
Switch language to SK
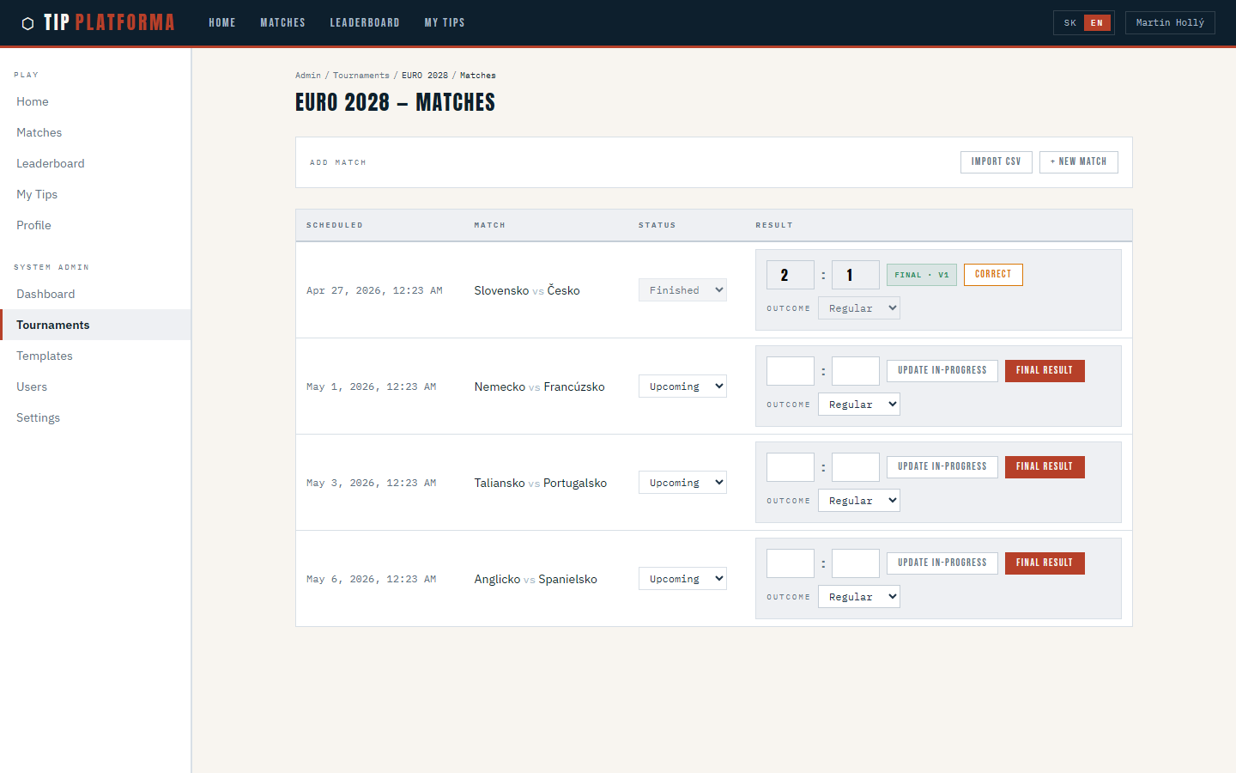click(x=1069, y=22)
